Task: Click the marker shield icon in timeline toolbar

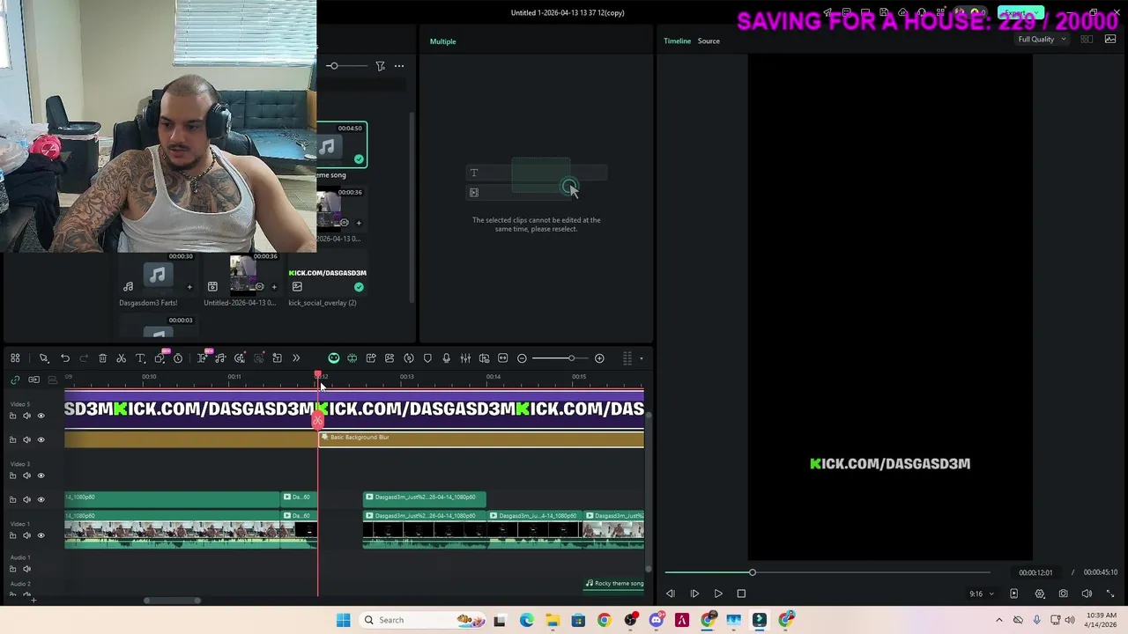Action: [x=427, y=358]
